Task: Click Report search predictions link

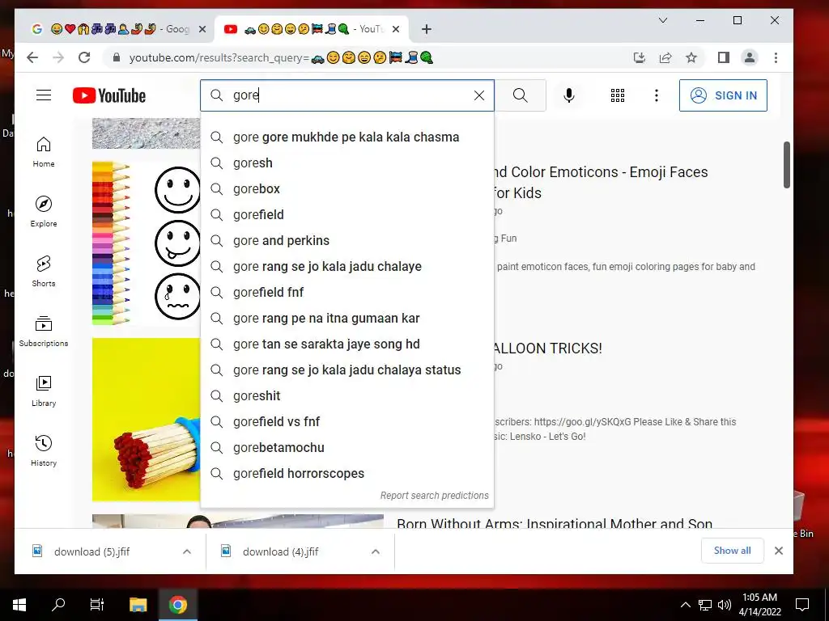Action: (x=434, y=496)
